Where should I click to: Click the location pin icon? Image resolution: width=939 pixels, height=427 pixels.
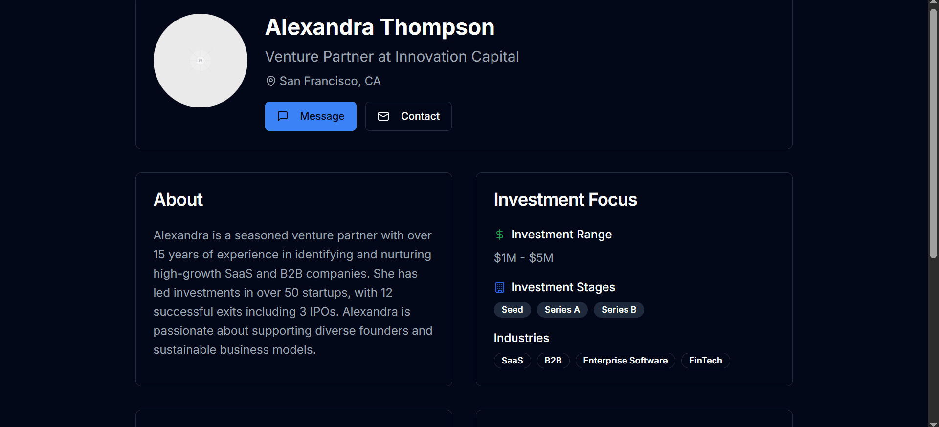(270, 81)
